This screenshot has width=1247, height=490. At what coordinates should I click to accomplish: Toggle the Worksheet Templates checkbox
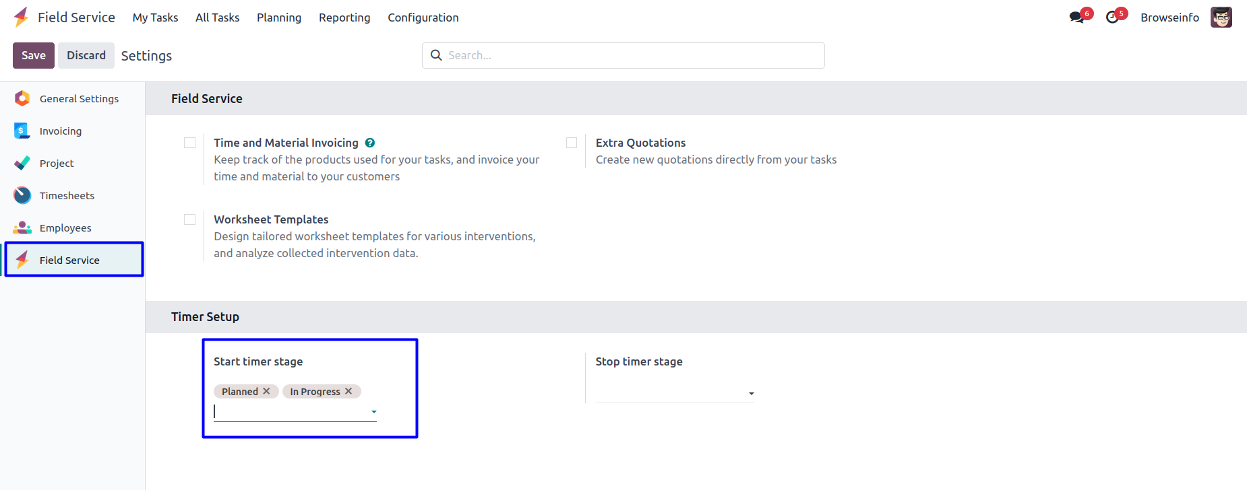[190, 219]
